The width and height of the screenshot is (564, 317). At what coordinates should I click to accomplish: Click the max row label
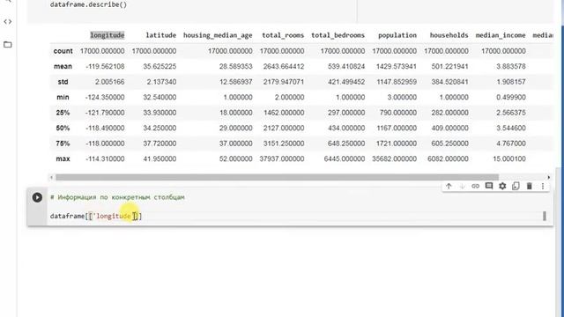[63, 158]
